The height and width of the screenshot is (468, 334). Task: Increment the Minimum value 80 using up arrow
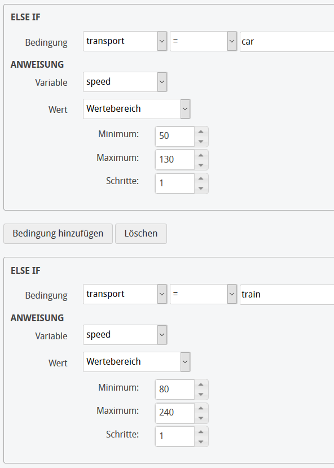click(x=202, y=386)
